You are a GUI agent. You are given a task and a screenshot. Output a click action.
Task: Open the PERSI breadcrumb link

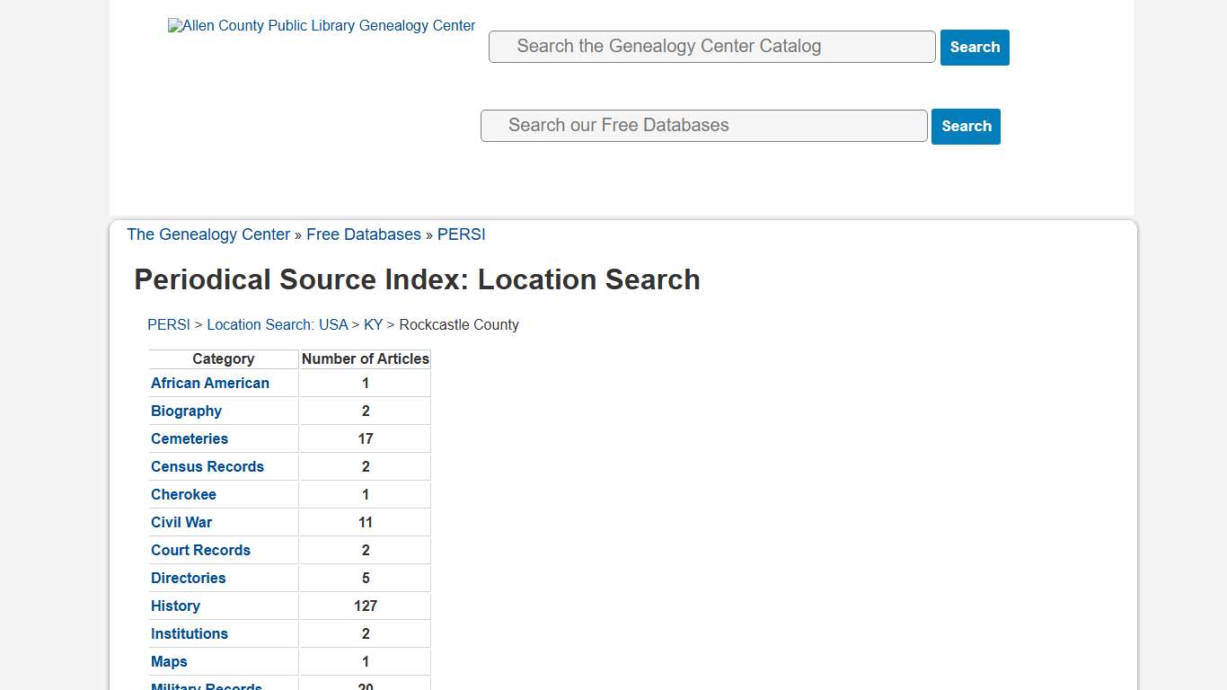[x=461, y=234]
